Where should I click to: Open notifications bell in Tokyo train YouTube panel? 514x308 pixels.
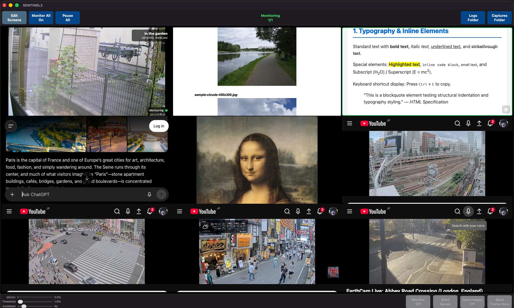tap(490, 123)
